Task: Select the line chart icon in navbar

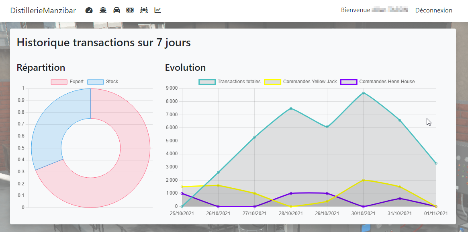Action: pos(157,10)
